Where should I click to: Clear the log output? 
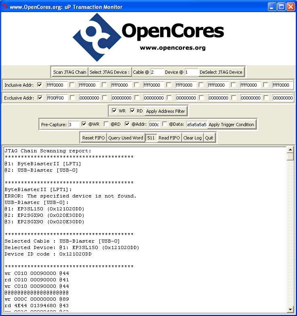192,138
